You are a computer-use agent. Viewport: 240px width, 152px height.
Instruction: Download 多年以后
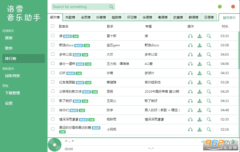click(200, 55)
